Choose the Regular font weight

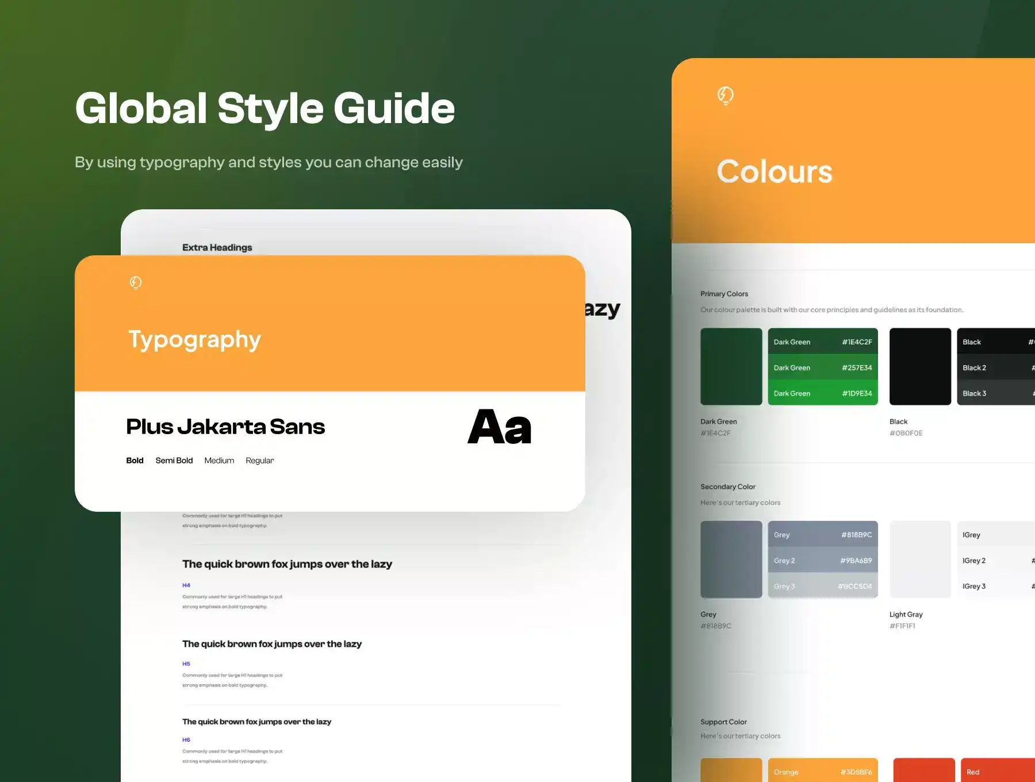[x=259, y=461]
